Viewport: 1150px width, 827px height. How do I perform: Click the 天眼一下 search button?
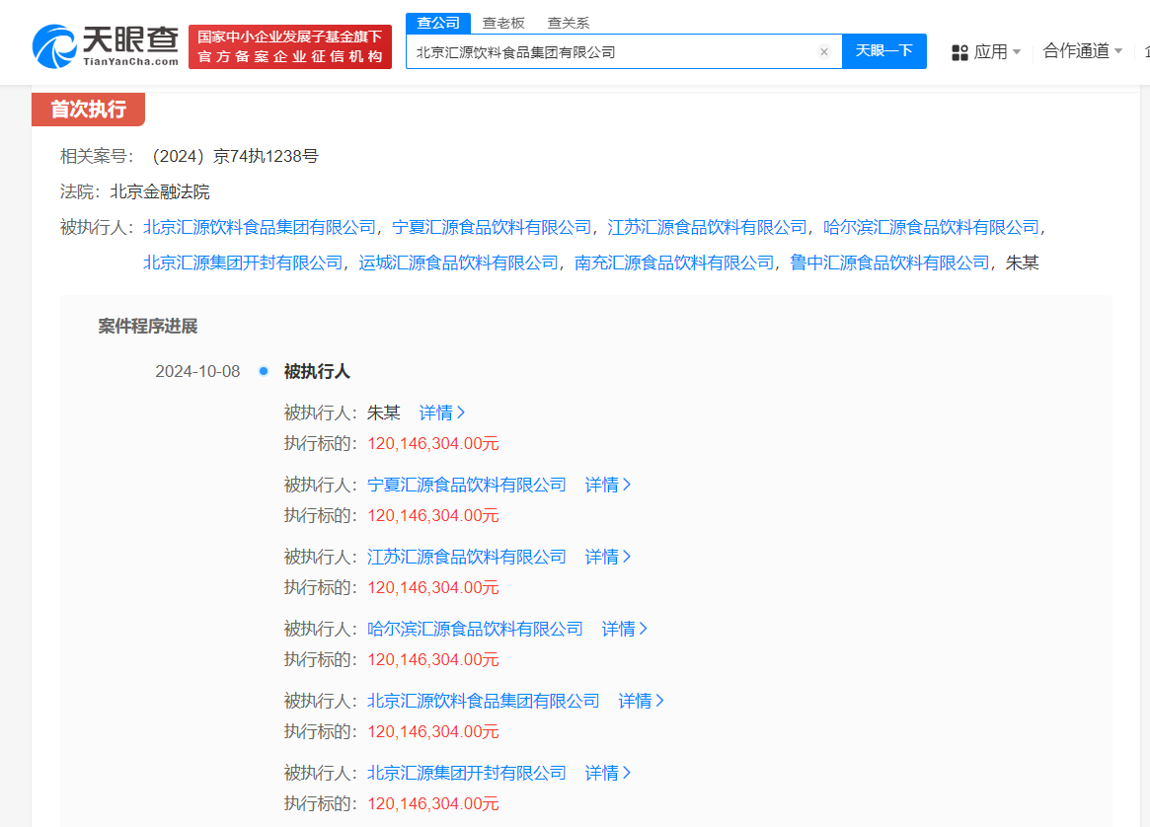883,50
